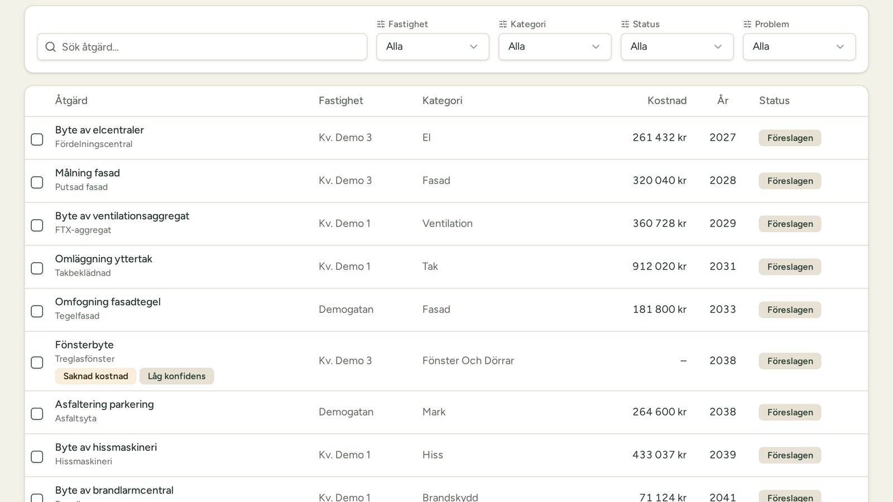Sort by the Åtgärd column header

tap(71, 100)
